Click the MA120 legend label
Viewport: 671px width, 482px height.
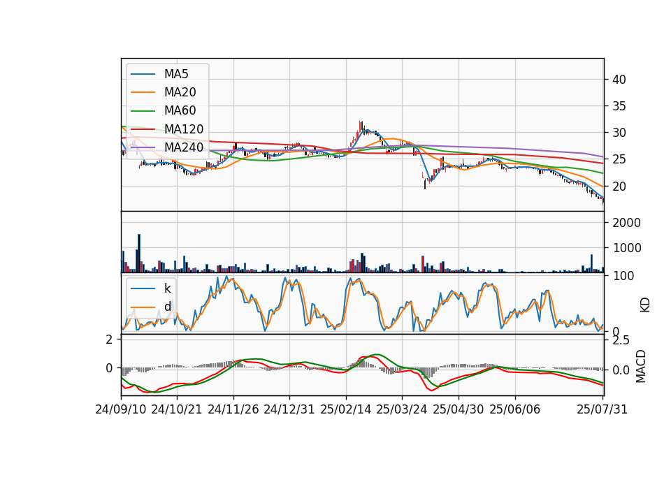pyautogui.click(x=184, y=129)
